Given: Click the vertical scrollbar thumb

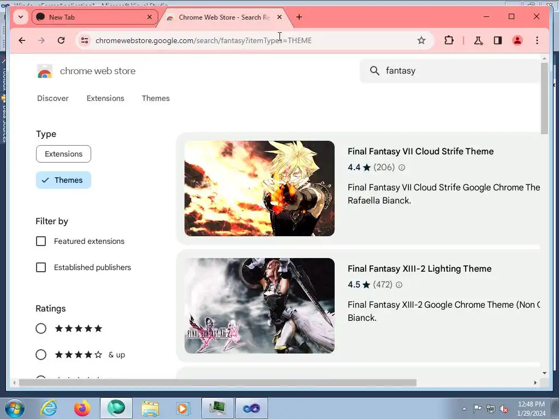Looking at the screenshot, I should coord(544,99).
